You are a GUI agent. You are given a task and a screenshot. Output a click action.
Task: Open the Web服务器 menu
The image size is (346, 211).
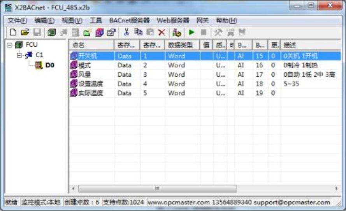coord(173,21)
